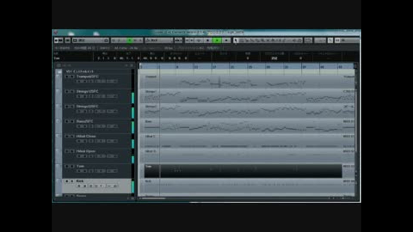Select the Object Selection arrow tool
The image size is (413, 232).
[x=236, y=40]
